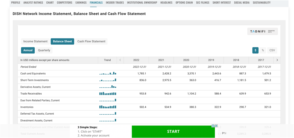Open the Income Statement tab
This screenshot has height=138, width=294.
click(x=35, y=41)
